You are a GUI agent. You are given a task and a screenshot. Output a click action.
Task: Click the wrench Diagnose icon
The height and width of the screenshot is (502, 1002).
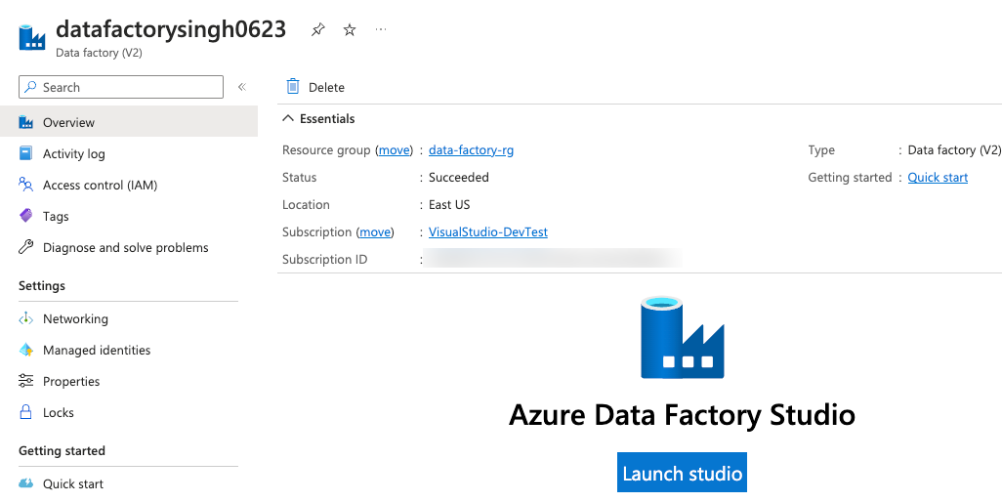[x=25, y=247]
